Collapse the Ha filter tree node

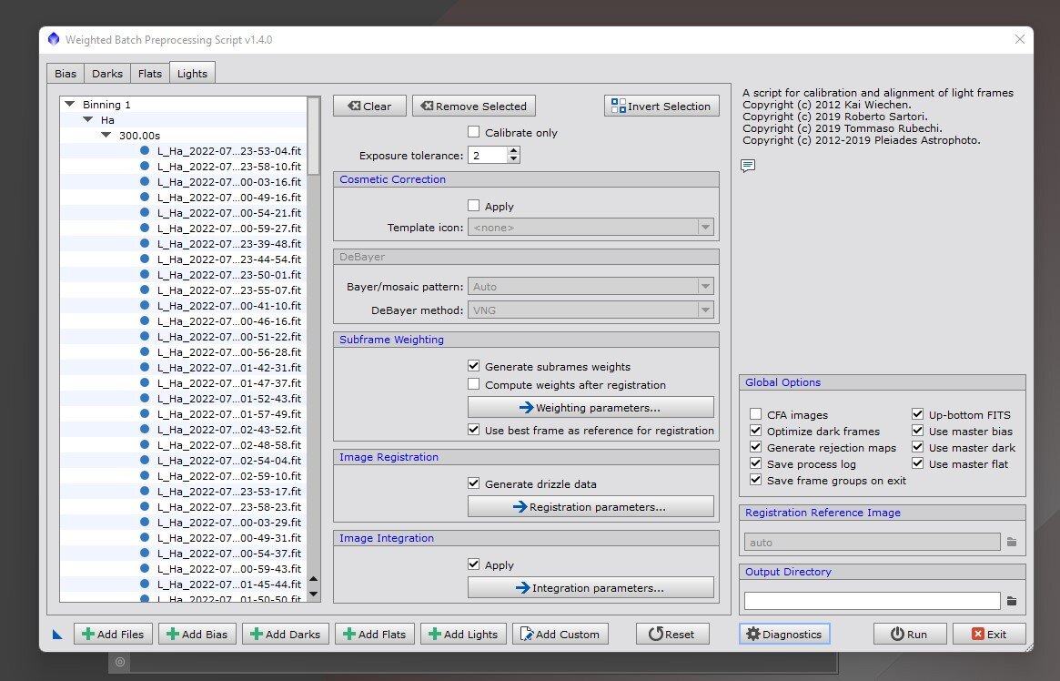coord(88,119)
